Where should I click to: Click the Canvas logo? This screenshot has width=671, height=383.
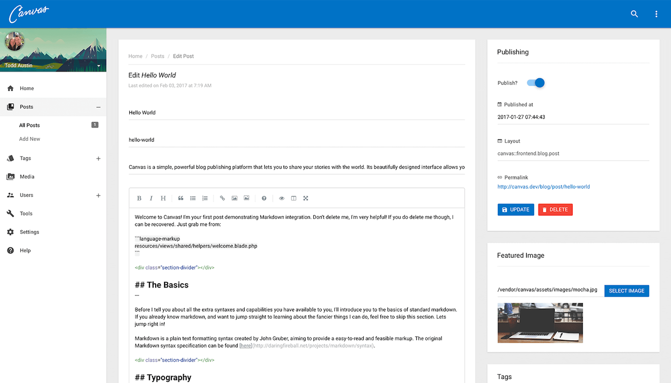coord(29,14)
